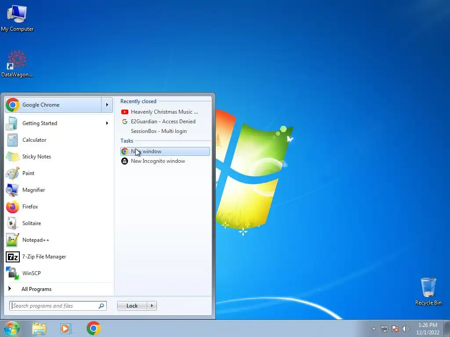Open the Action Center flag icon
This screenshot has height=337, width=450.
395,329
